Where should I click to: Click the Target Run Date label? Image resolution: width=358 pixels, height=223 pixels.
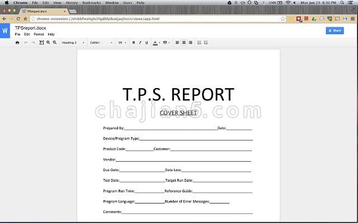[x=179, y=181]
